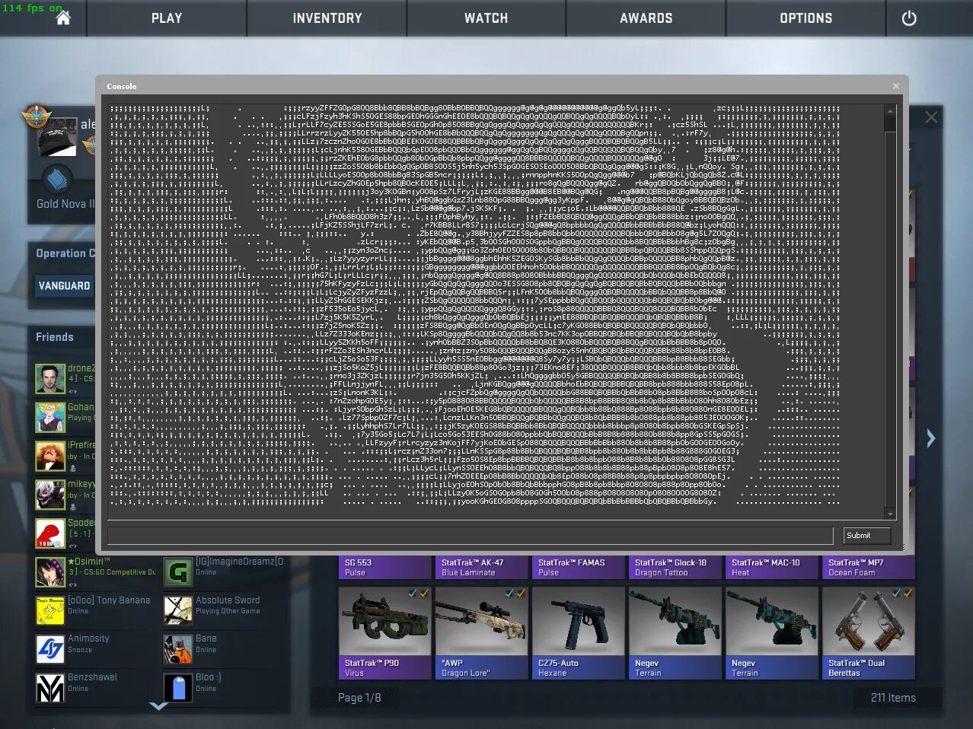Click the Gold Nova II rank label
The width and height of the screenshot is (973, 729).
click(x=65, y=204)
